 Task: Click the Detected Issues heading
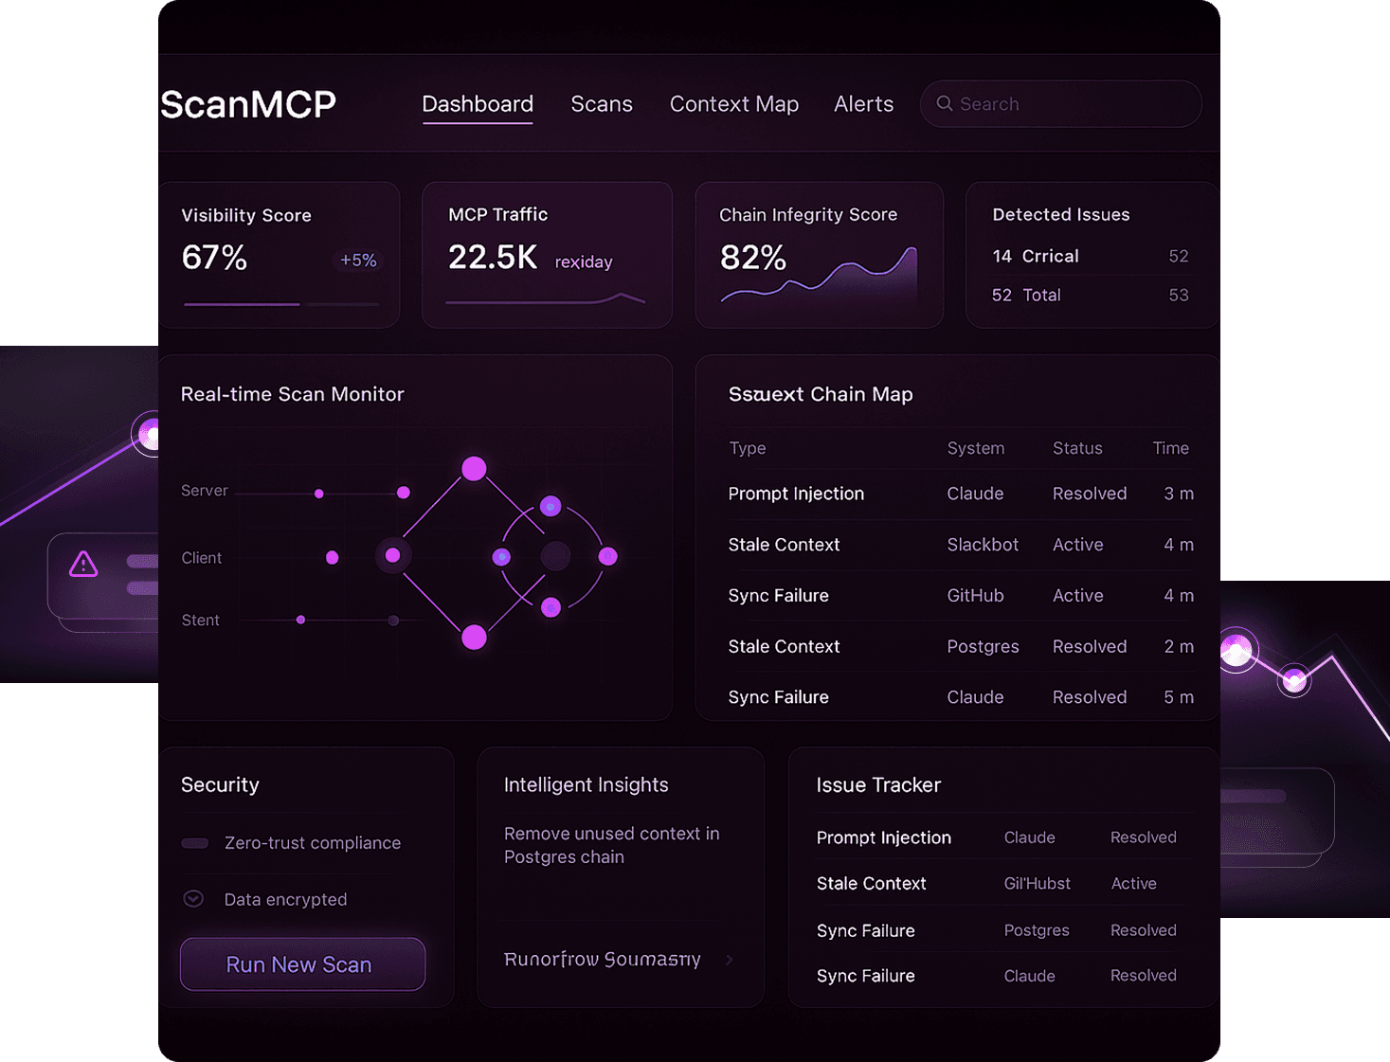[1060, 214]
